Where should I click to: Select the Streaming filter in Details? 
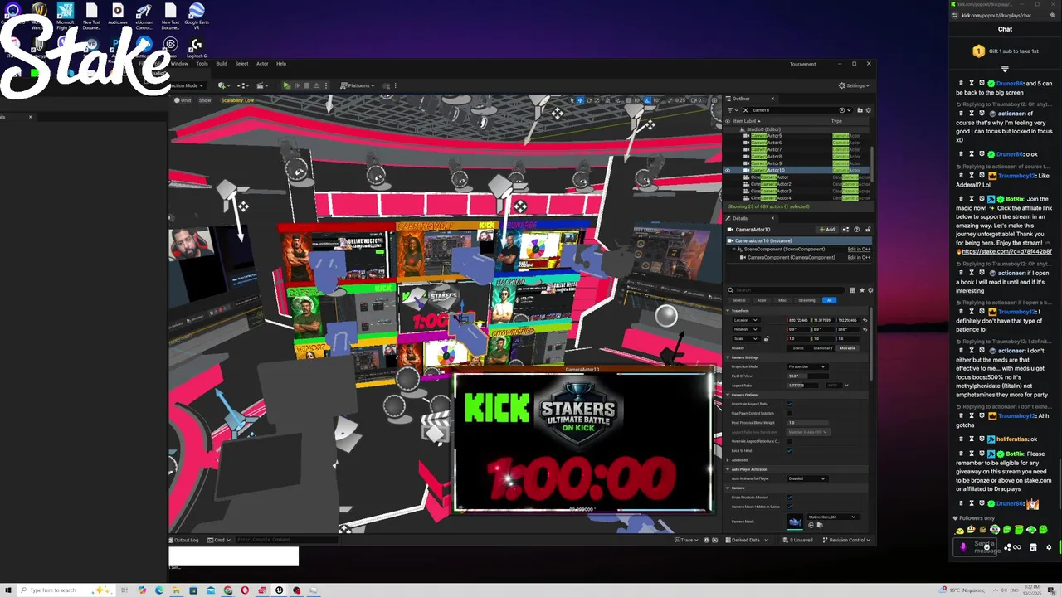pyautogui.click(x=806, y=300)
